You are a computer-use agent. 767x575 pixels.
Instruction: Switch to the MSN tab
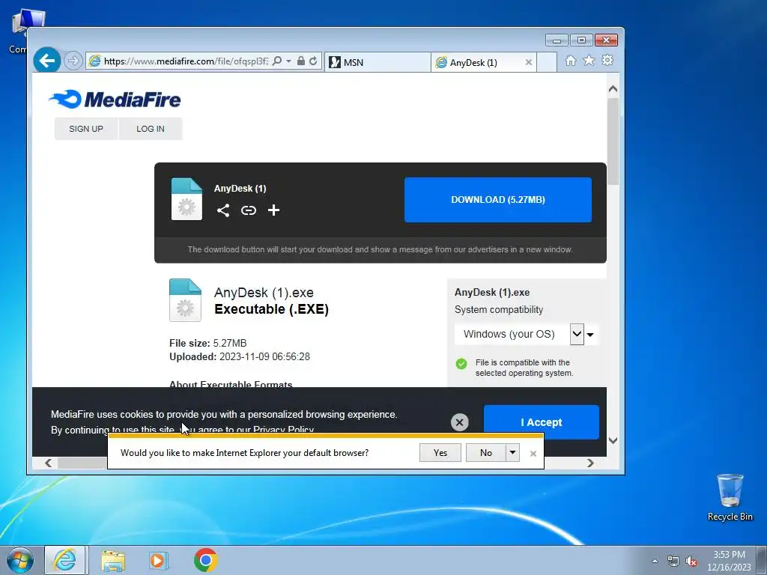click(378, 63)
